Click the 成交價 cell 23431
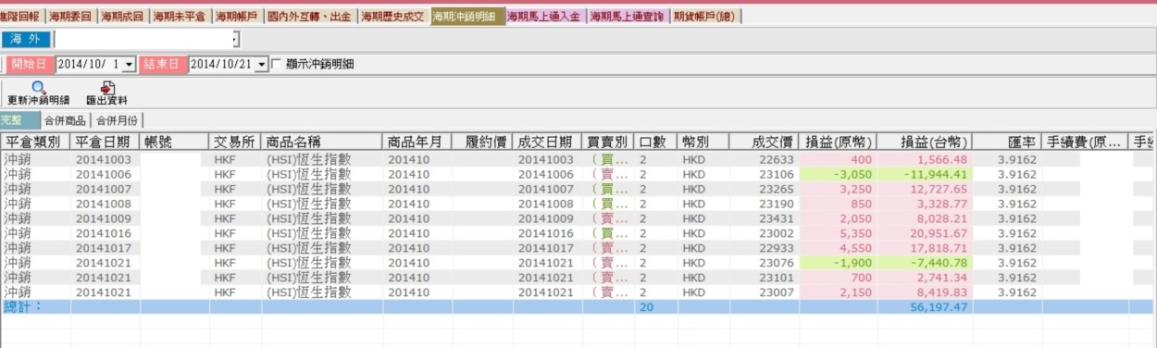Image resolution: width=1157 pixels, height=348 pixels. coord(776,218)
